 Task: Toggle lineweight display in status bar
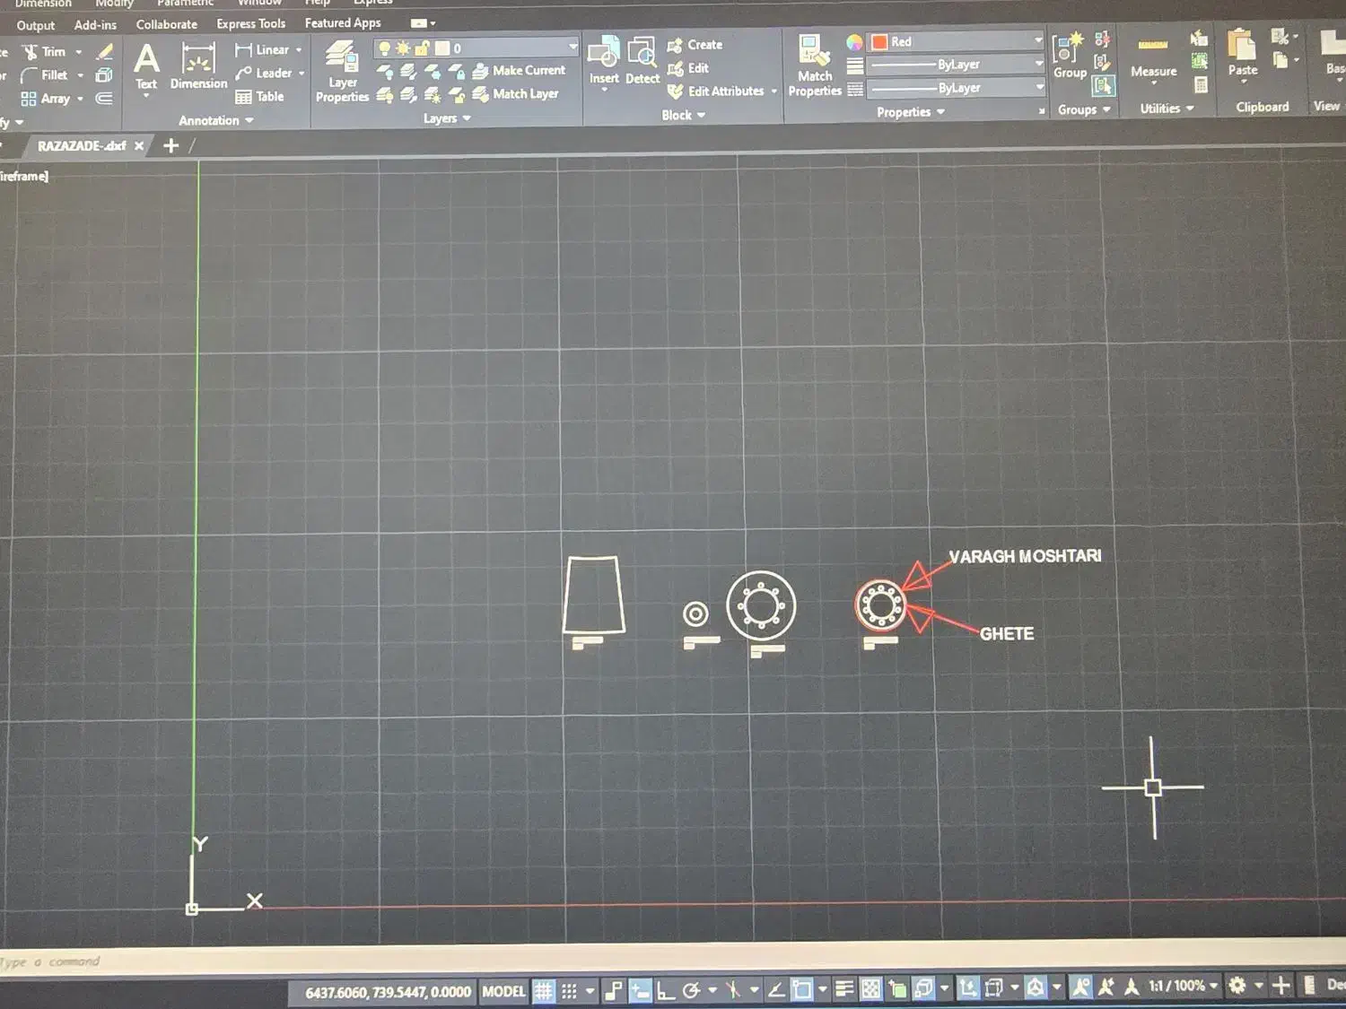pos(843,989)
